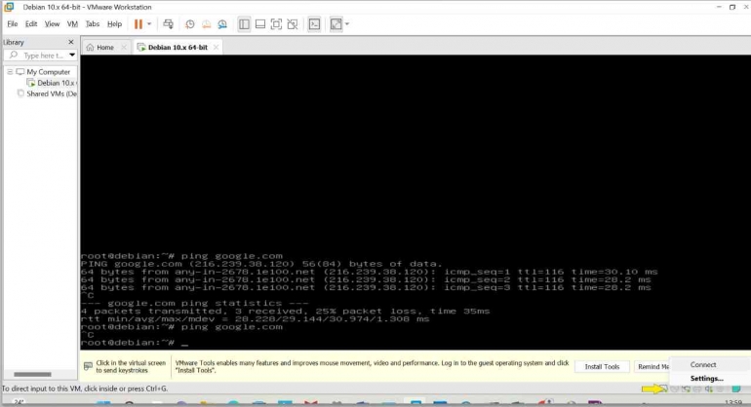Image resolution: width=751 pixels, height=407 pixels.
Task: Click the library search input field
Action: (x=39, y=55)
